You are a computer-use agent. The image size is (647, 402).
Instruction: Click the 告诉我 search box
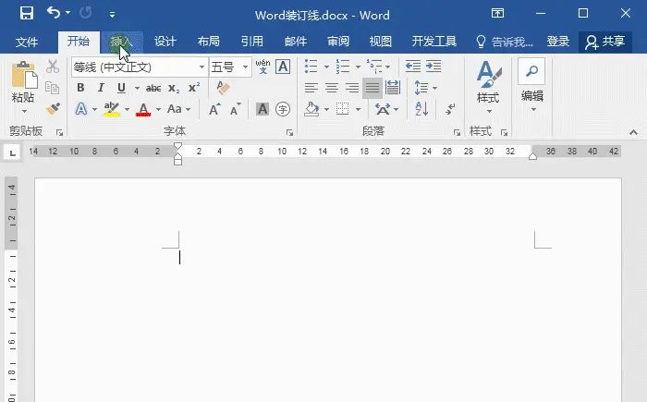[x=505, y=42]
